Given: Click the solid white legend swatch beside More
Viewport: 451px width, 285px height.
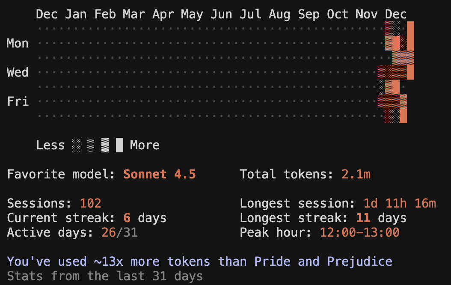Looking at the screenshot, I should [x=119, y=145].
